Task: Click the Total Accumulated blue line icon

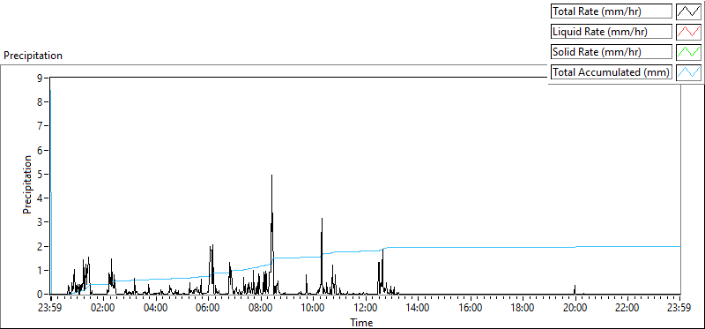Action: [689, 72]
